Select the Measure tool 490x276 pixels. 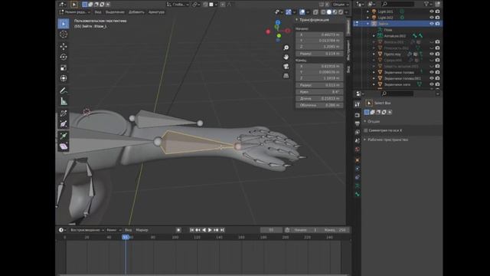[x=64, y=101]
